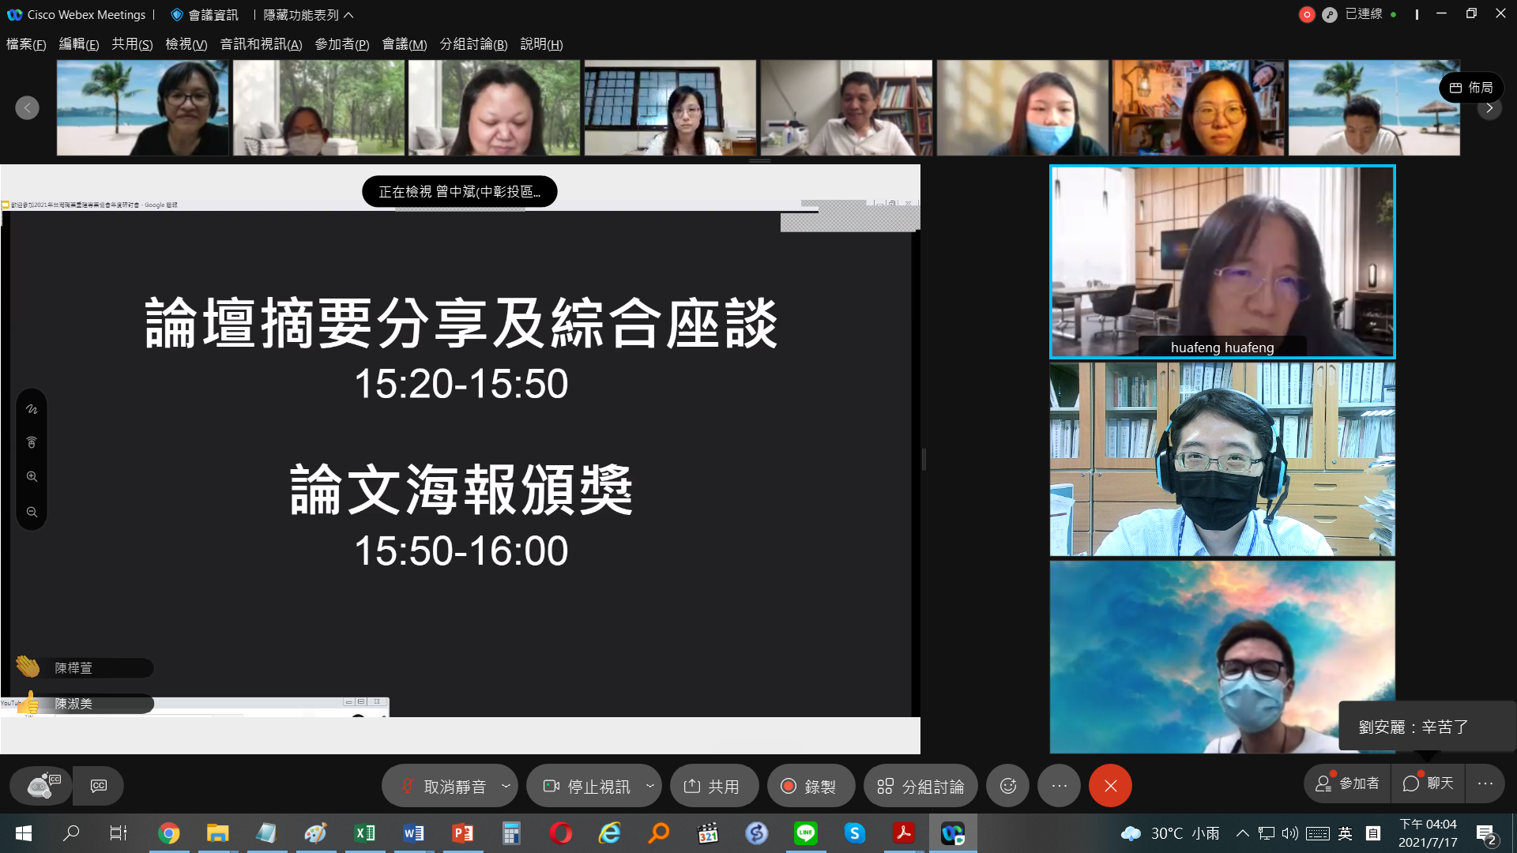The image size is (1517, 853).
Task: Show hidden system tray icons
Action: 1242,833
